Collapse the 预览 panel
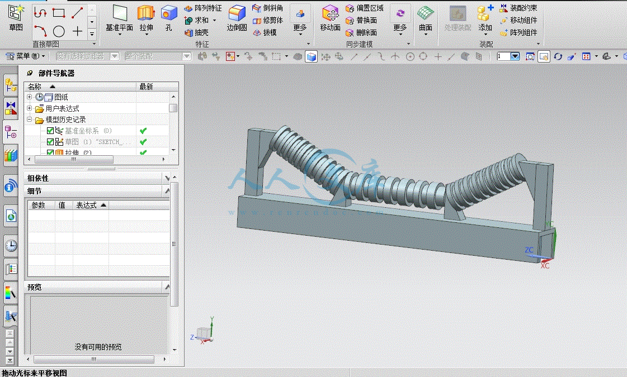This screenshot has width=627, height=377. point(167,287)
